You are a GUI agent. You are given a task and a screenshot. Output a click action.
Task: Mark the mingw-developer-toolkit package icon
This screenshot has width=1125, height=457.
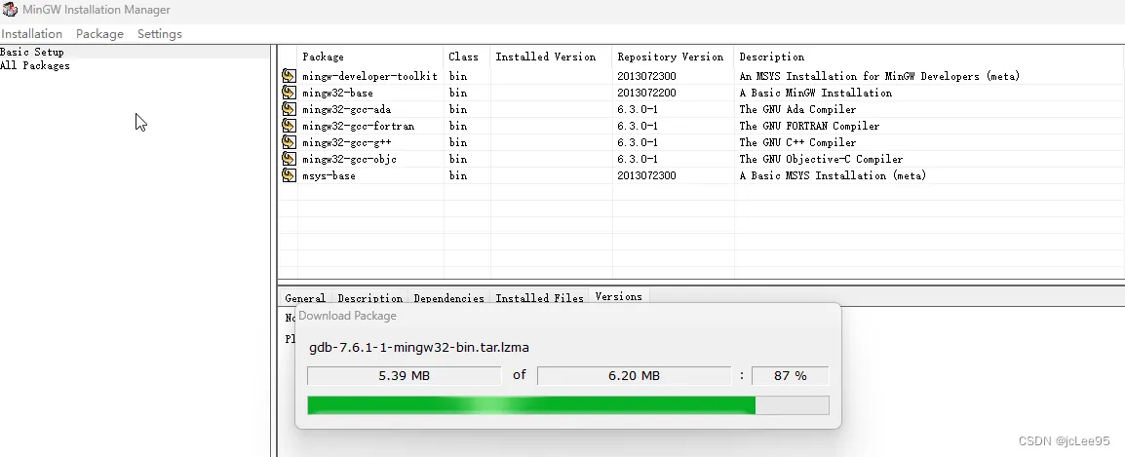(289, 76)
